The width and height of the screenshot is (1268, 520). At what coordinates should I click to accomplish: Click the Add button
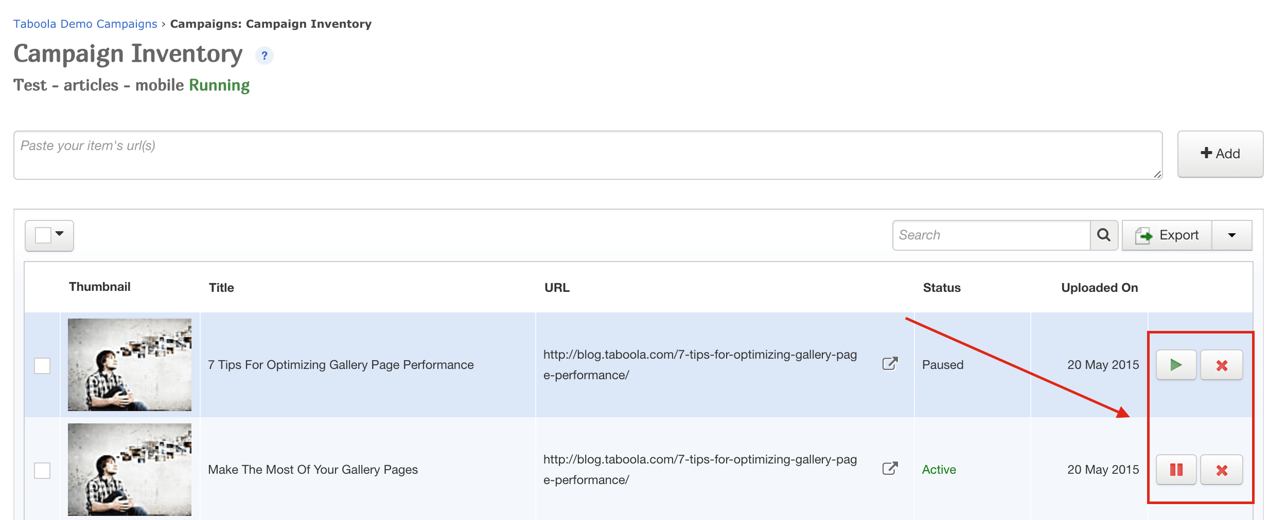pos(1220,153)
